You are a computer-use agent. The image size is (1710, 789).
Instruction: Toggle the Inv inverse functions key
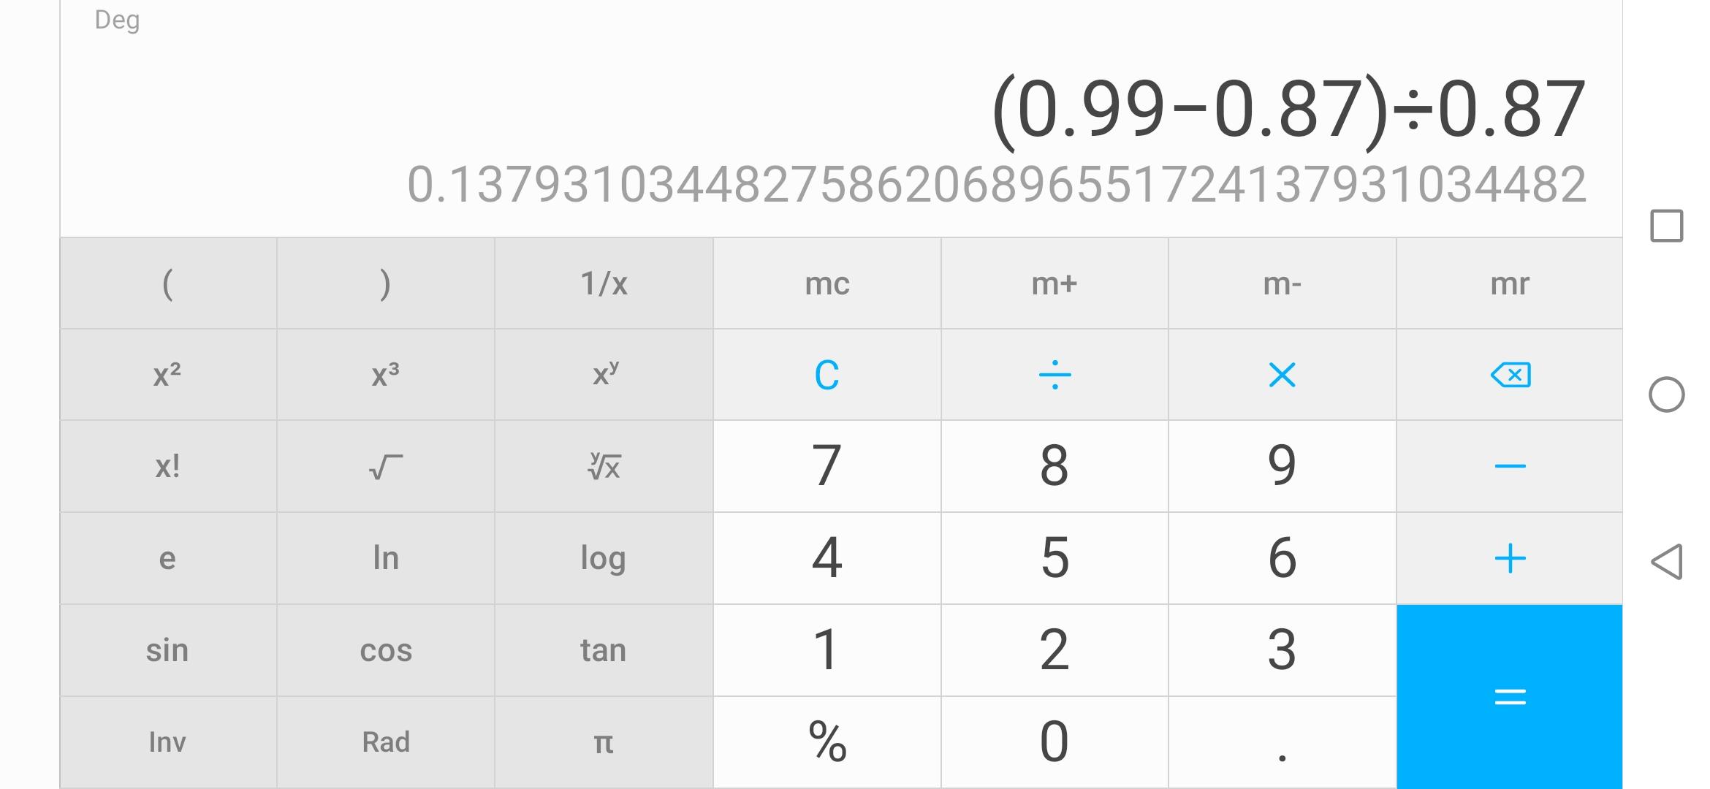tap(167, 742)
